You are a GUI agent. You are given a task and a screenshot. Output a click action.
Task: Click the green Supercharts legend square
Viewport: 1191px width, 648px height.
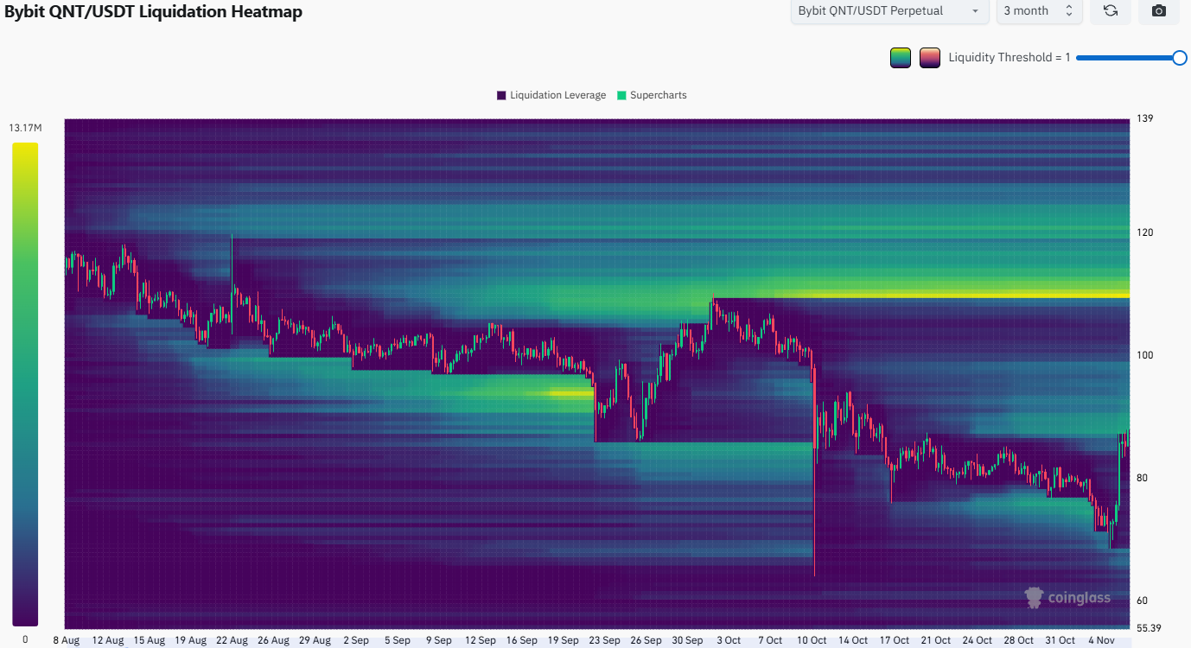coord(621,95)
